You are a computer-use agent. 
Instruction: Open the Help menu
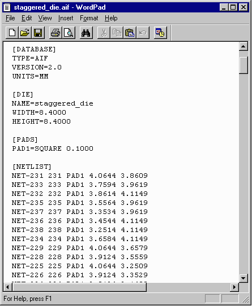tap(111, 18)
